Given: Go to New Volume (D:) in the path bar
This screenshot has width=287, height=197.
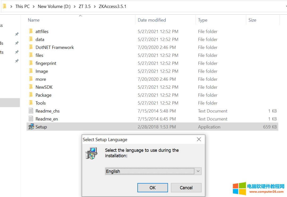Looking at the screenshot, I should pyautogui.click(x=54, y=6).
